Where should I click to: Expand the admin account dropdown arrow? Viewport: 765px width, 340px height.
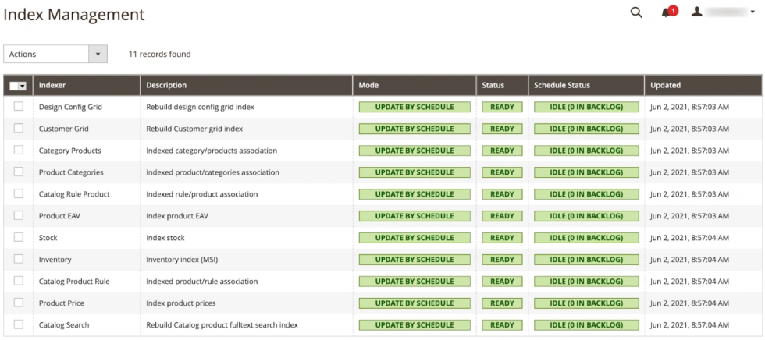753,12
